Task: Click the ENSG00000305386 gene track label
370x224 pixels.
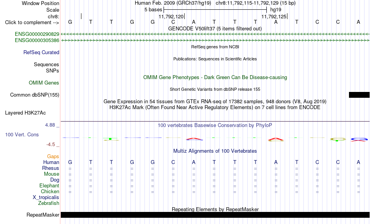Action: pos(37,41)
